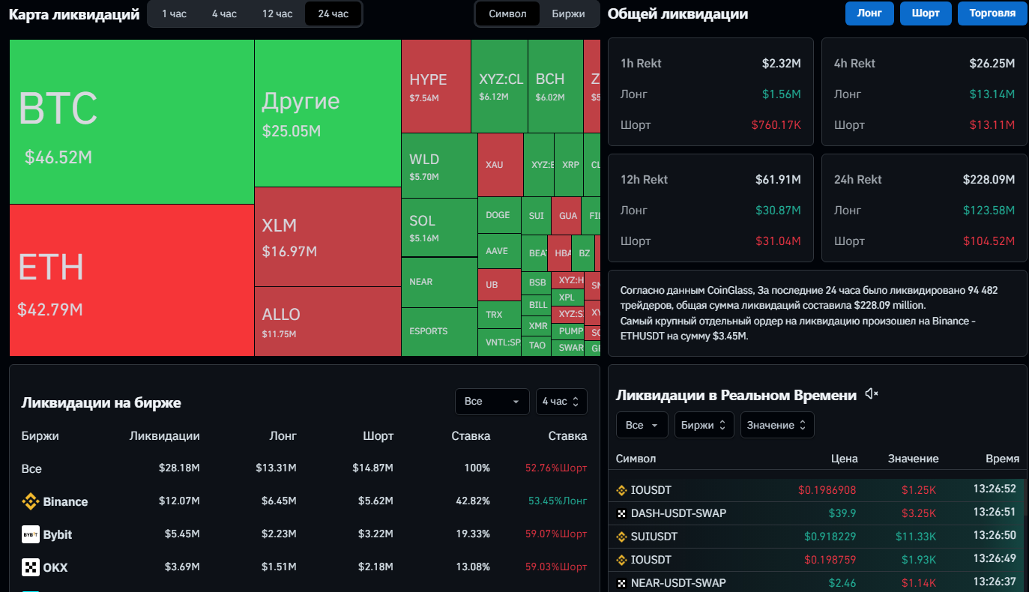1029x592 pixels.
Task: Click Binance icon beside SUIUSDT row
Action: point(621,537)
